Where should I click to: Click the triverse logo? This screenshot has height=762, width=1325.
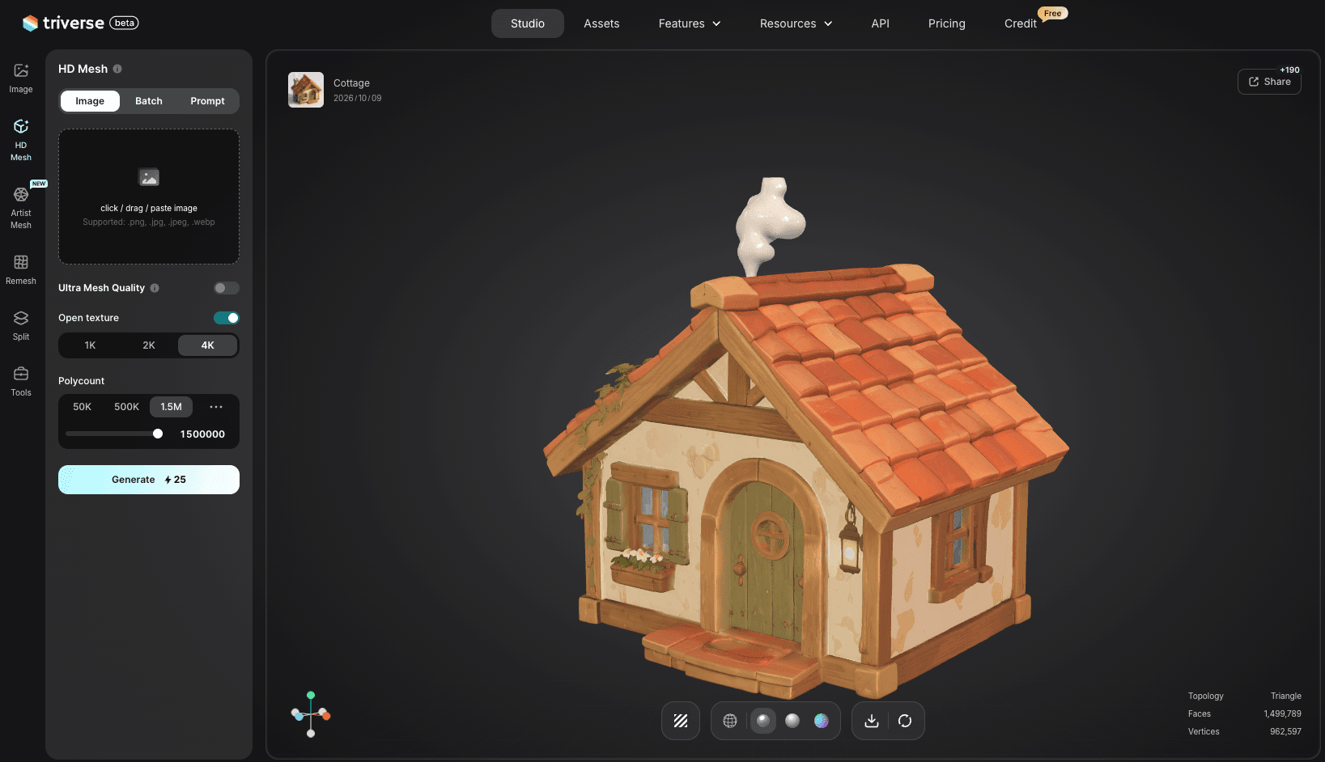click(x=81, y=23)
